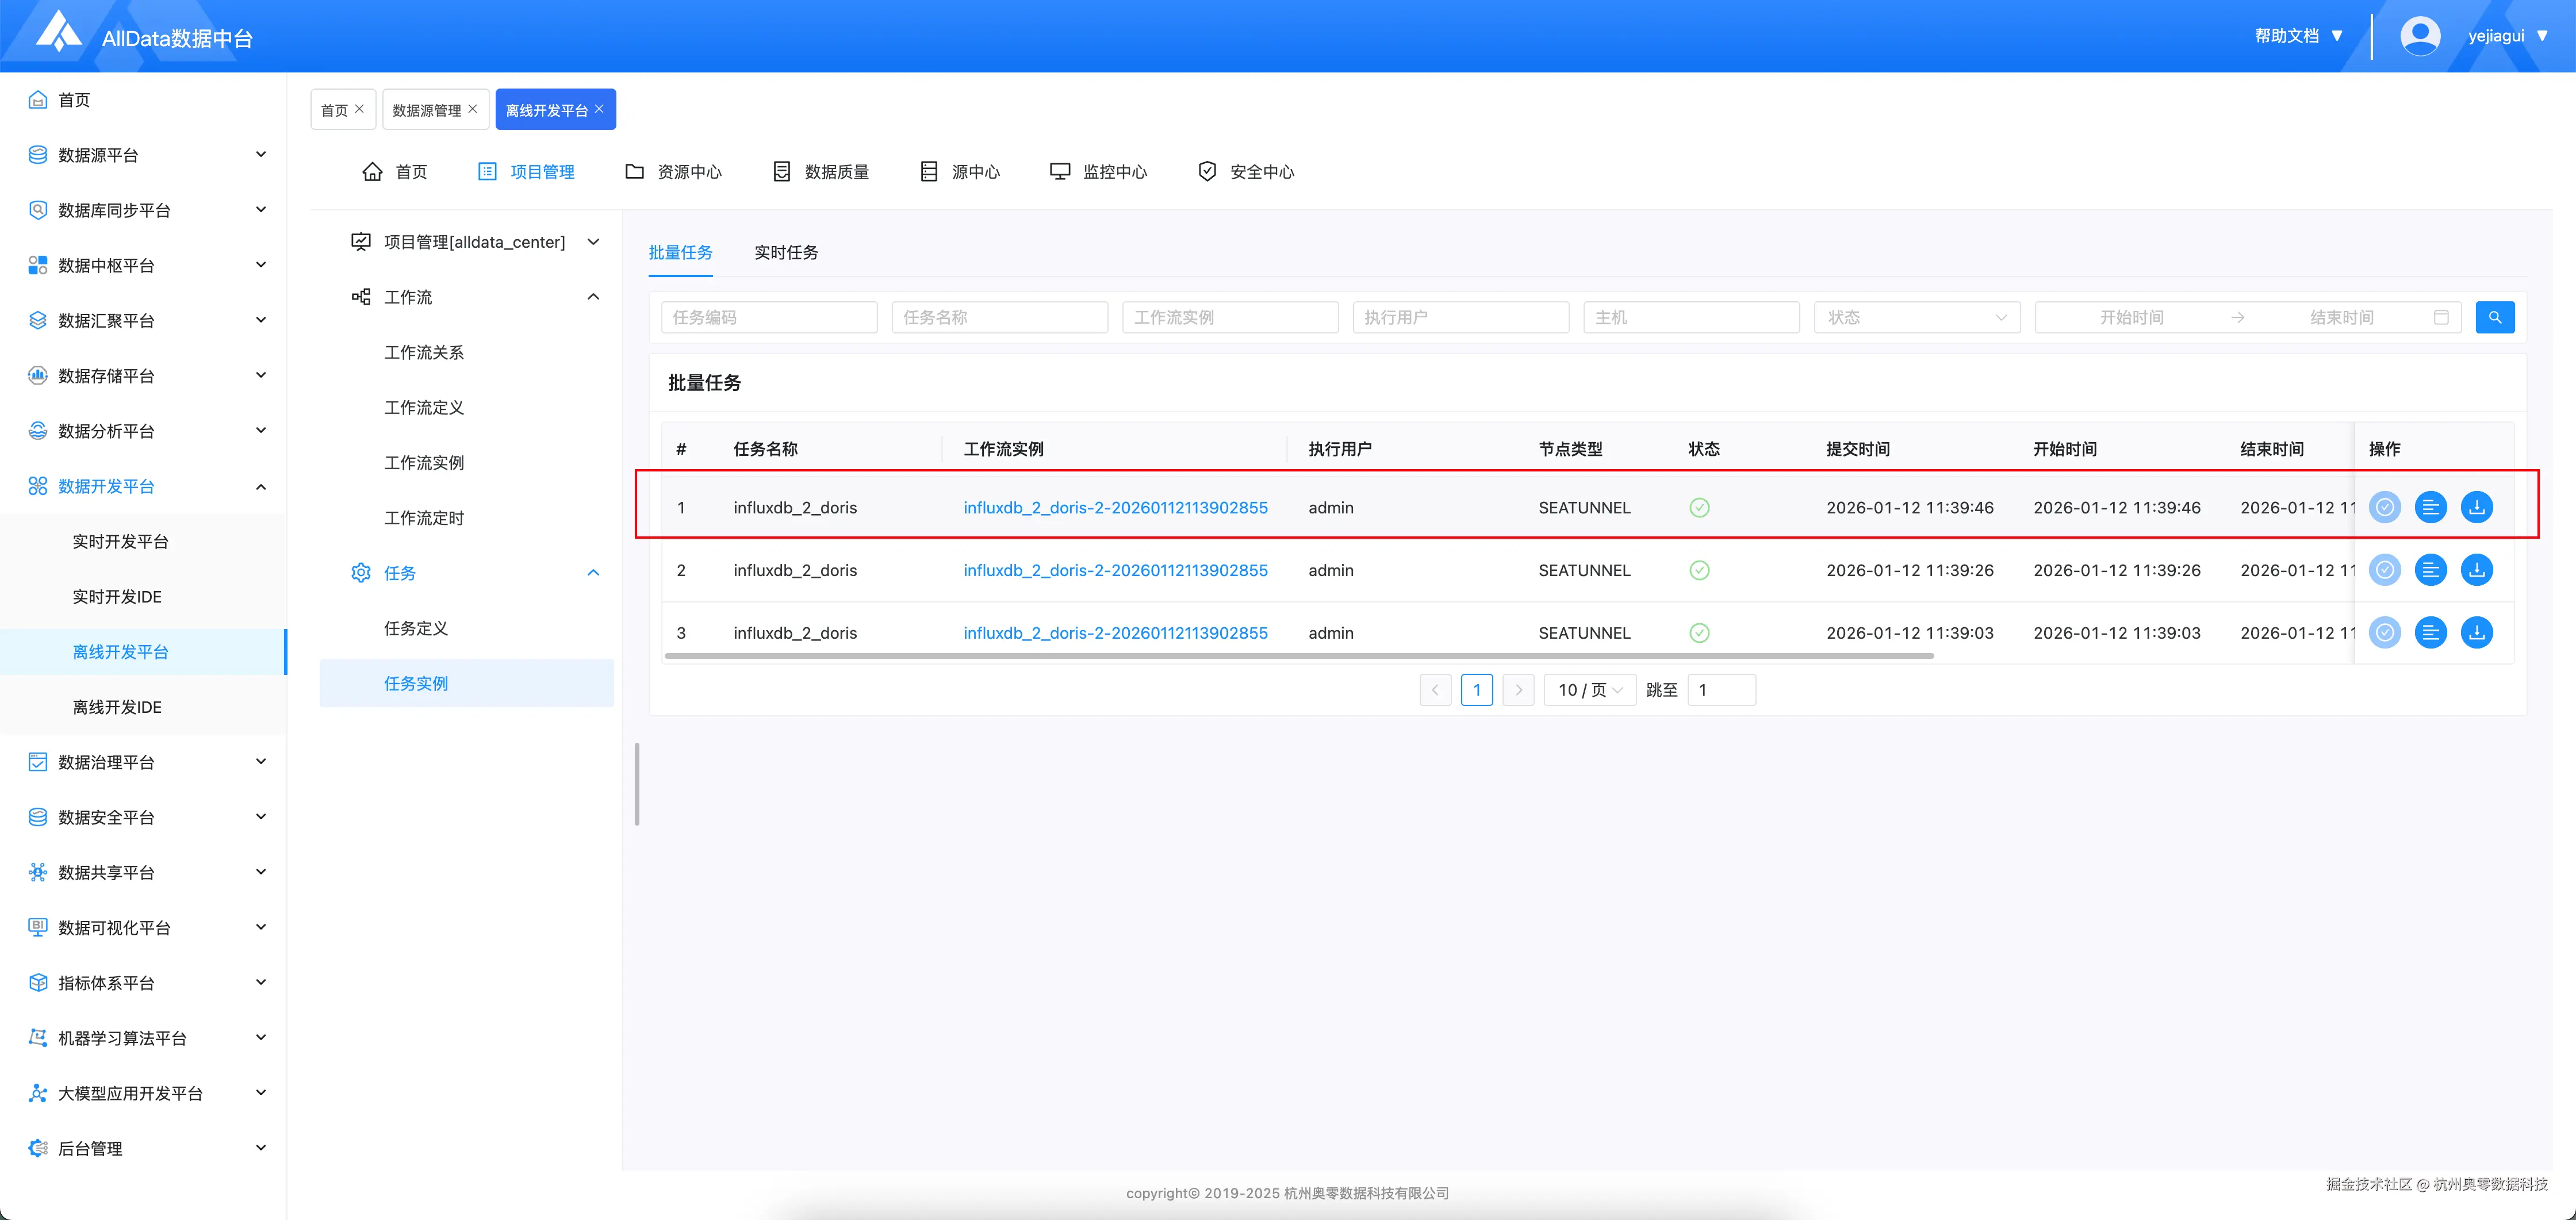This screenshot has width=2576, height=1220.
Task: Click the user avatar icon in the header
Action: (x=2419, y=36)
